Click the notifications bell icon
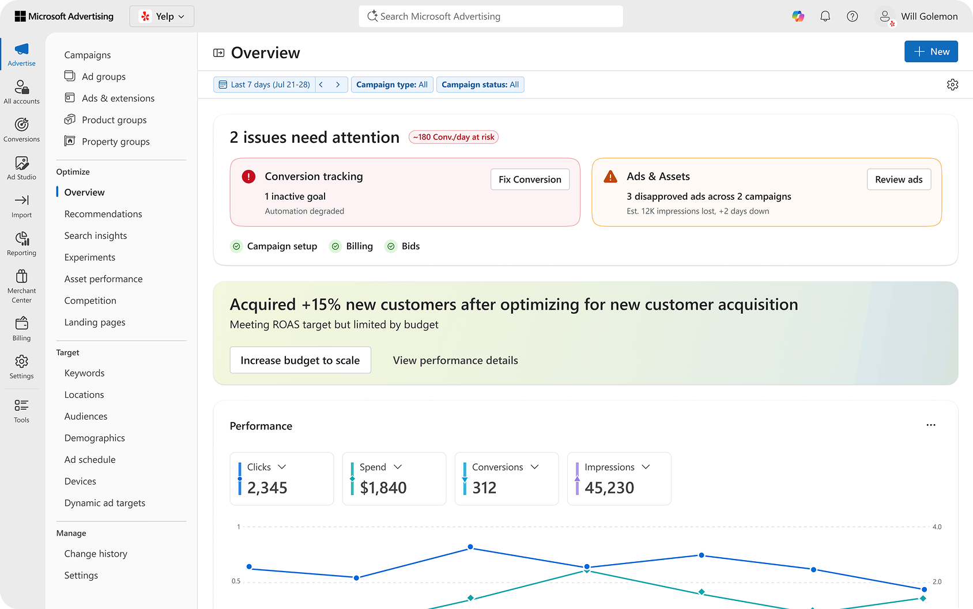Screen dimensions: 973x609 click(x=825, y=16)
